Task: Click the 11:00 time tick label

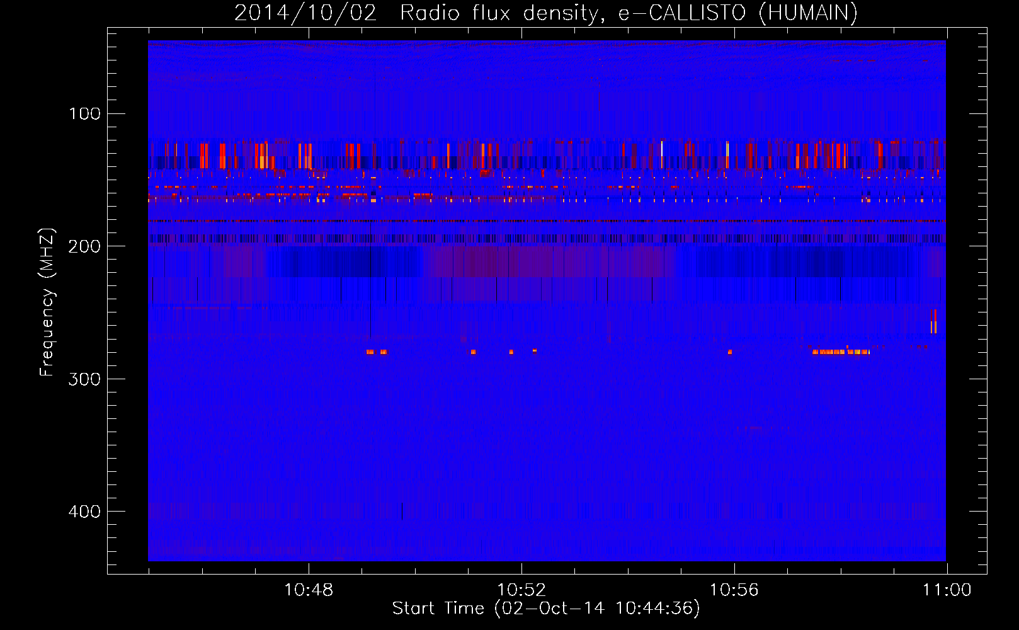Action: click(947, 590)
